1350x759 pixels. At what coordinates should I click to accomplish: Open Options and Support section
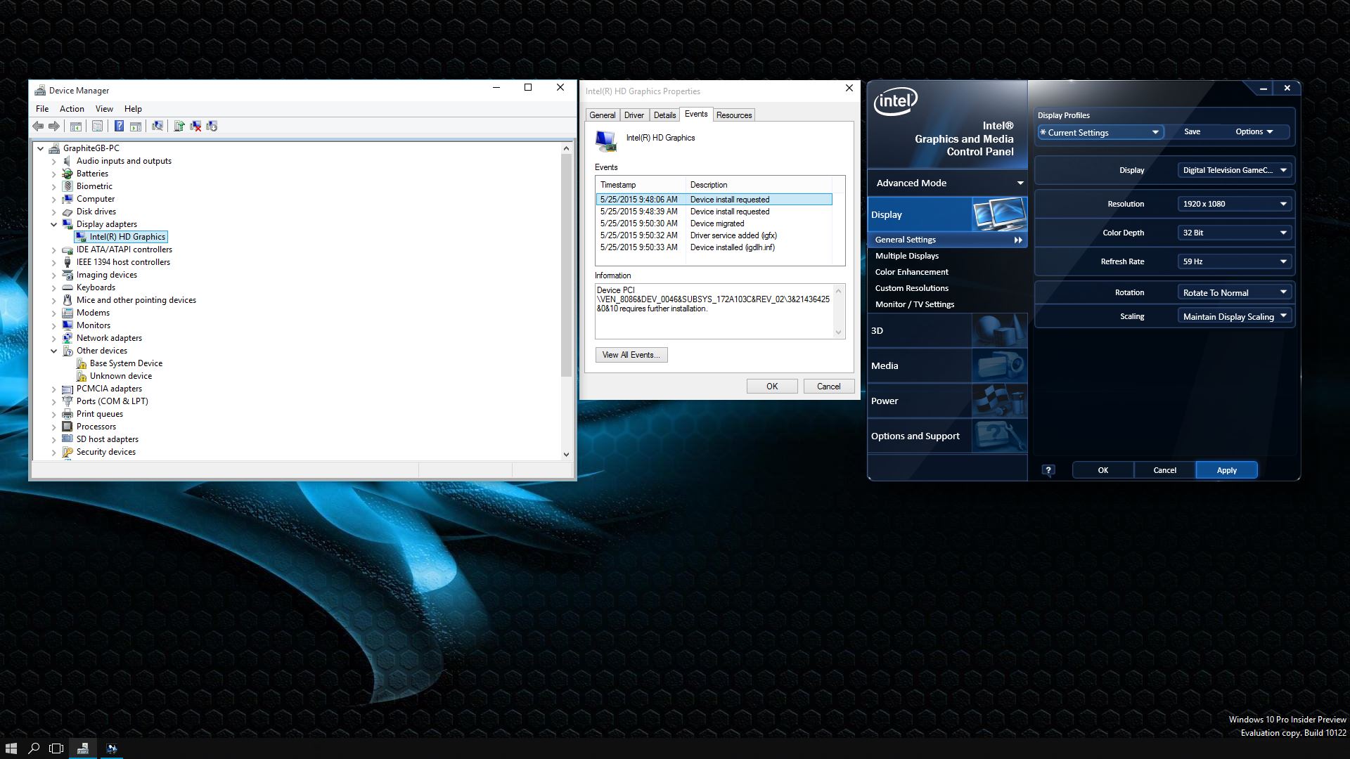tap(947, 436)
